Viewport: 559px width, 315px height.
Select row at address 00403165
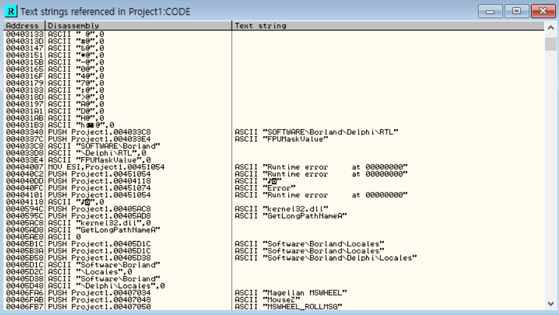click(274, 69)
